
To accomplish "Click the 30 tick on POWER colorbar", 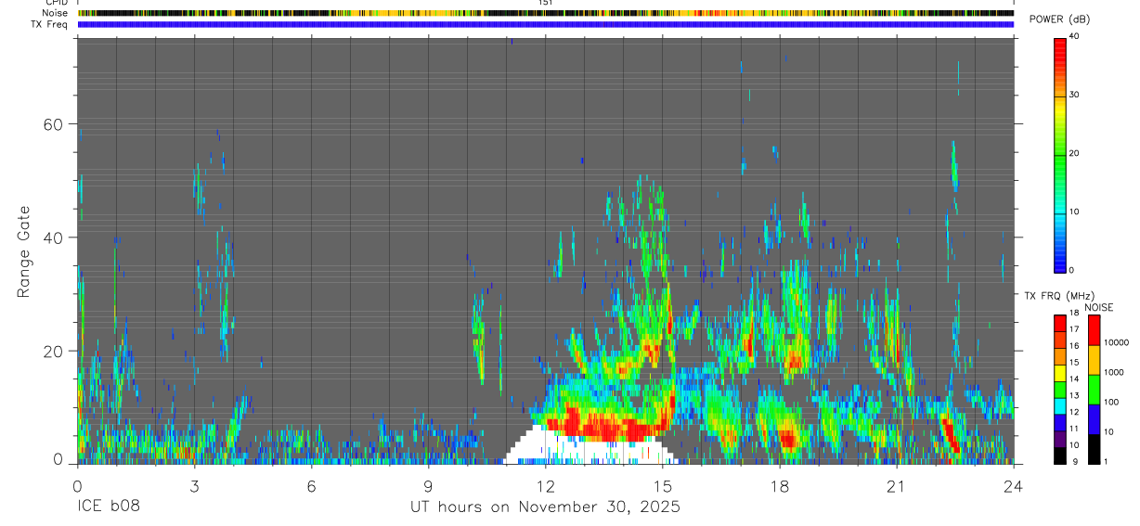I will click(x=1073, y=95).
